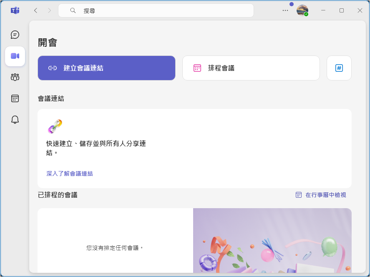
Task: Click the Microsoft Teams logo icon
Action: click(x=15, y=10)
